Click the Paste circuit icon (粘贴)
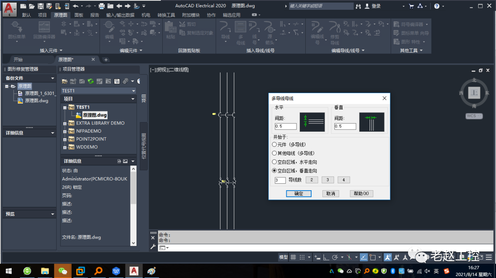This screenshot has width=496, height=278. (x=170, y=31)
